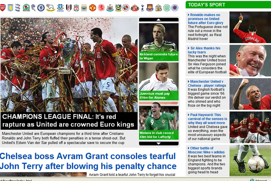Screen dimensions: 271x181
Task: Expand the arrow beside Ronaldo makes no promises
Action: click(189, 15)
